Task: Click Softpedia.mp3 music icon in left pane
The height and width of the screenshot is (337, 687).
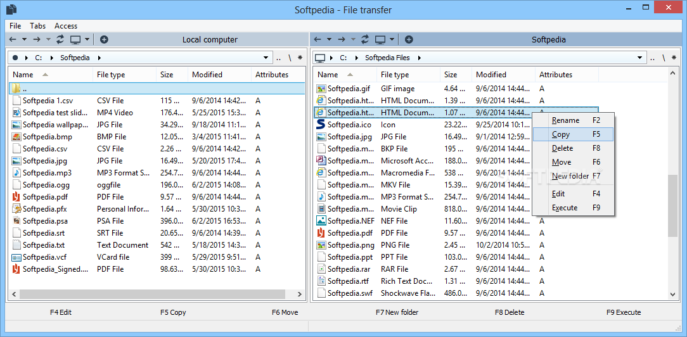Action: [16, 173]
